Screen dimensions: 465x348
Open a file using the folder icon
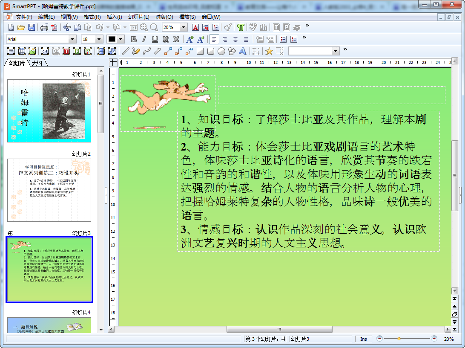pos(21,28)
